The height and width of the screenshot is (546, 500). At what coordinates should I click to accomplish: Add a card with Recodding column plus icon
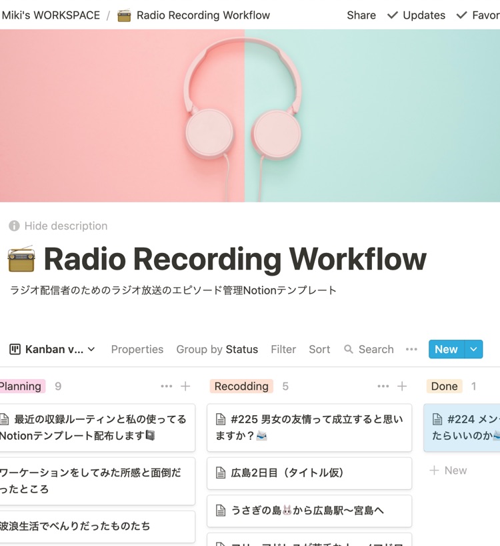click(402, 386)
